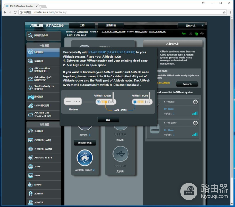
Task: Open Adaptive QoS in the sidebar
Action: 44,79
